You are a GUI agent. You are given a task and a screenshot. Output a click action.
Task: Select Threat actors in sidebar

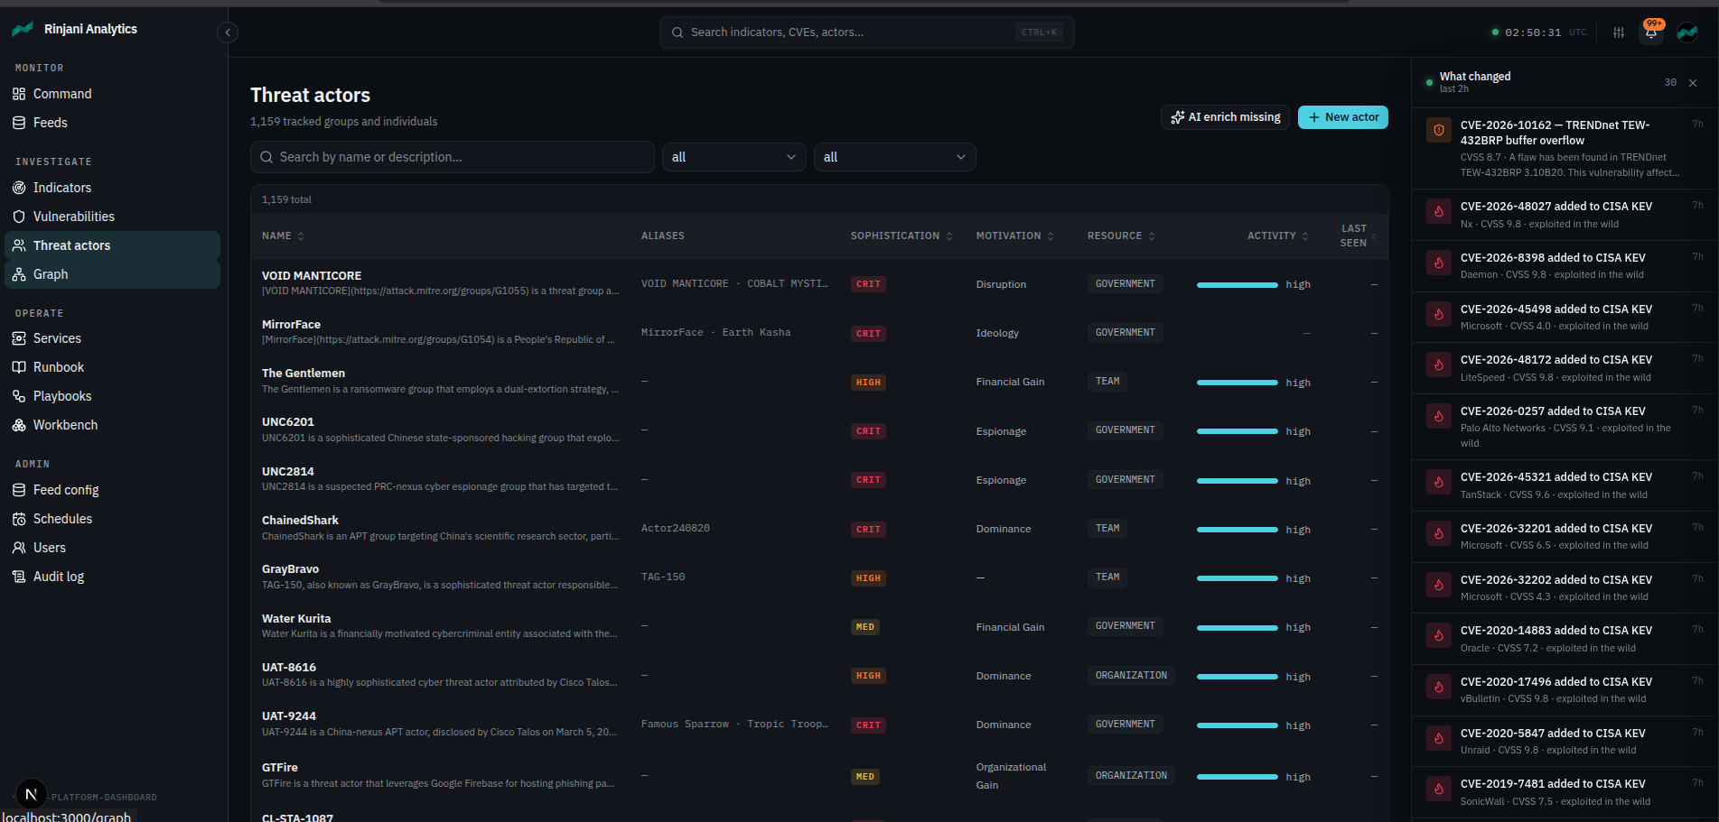click(x=112, y=245)
